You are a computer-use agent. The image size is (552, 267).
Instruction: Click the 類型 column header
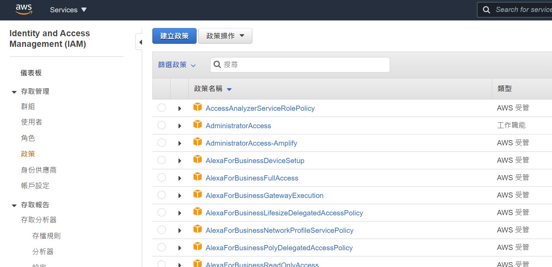pyautogui.click(x=504, y=89)
